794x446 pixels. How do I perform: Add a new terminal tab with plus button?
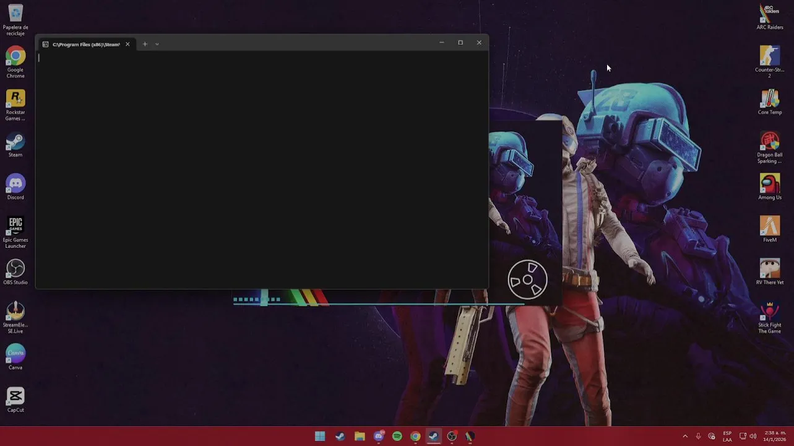coord(145,44)
